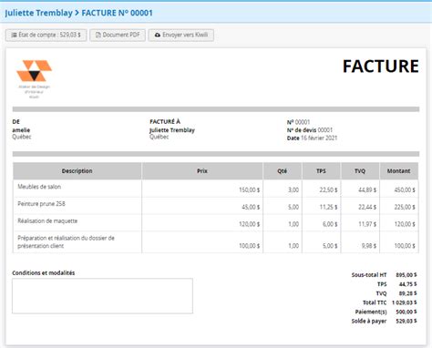Screen dimensions: 432x348
Task: Click the FACTURE N° 00001 breadcrumb title
Action: click(x=117, y=13)
